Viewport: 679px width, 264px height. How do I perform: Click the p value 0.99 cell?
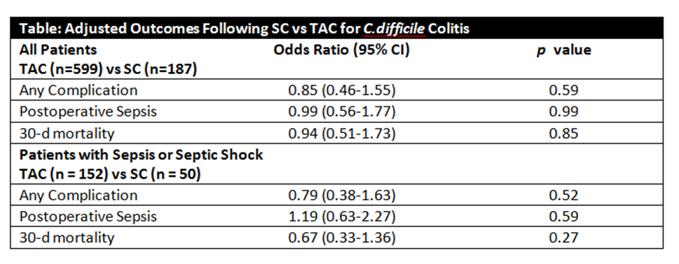click(x=563, y=111)
